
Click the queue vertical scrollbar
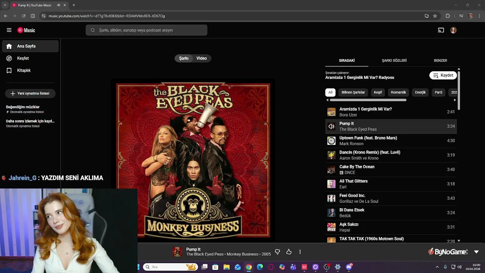(x=459, y=90)
